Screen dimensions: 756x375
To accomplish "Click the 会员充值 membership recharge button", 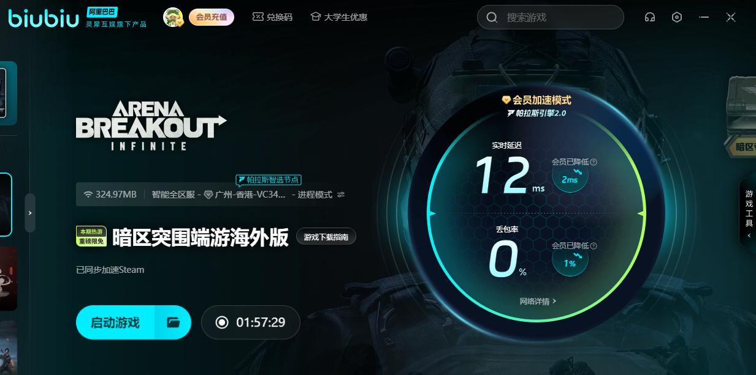I will point(212,17).
